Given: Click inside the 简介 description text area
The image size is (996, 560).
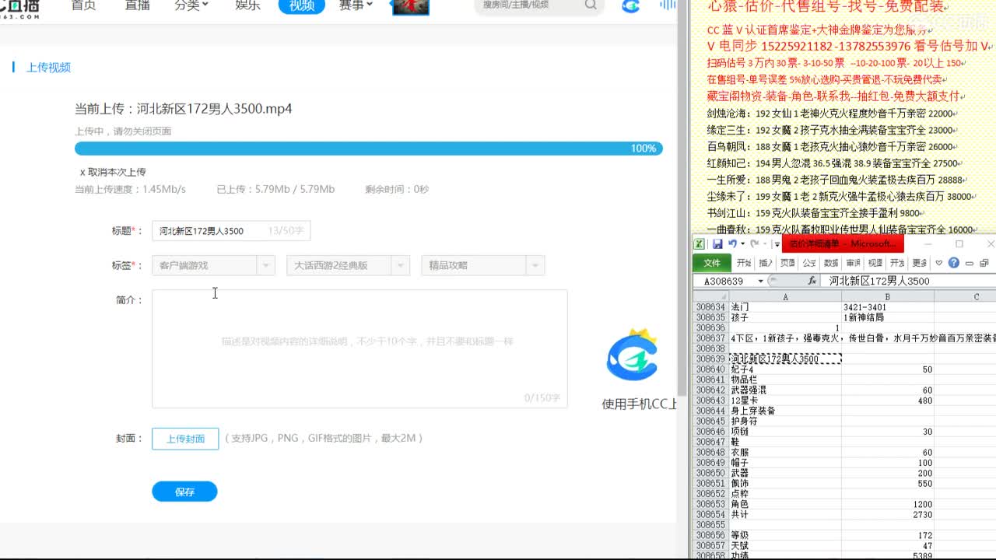Looking at the screenshot, I should [x=359, y=348].
